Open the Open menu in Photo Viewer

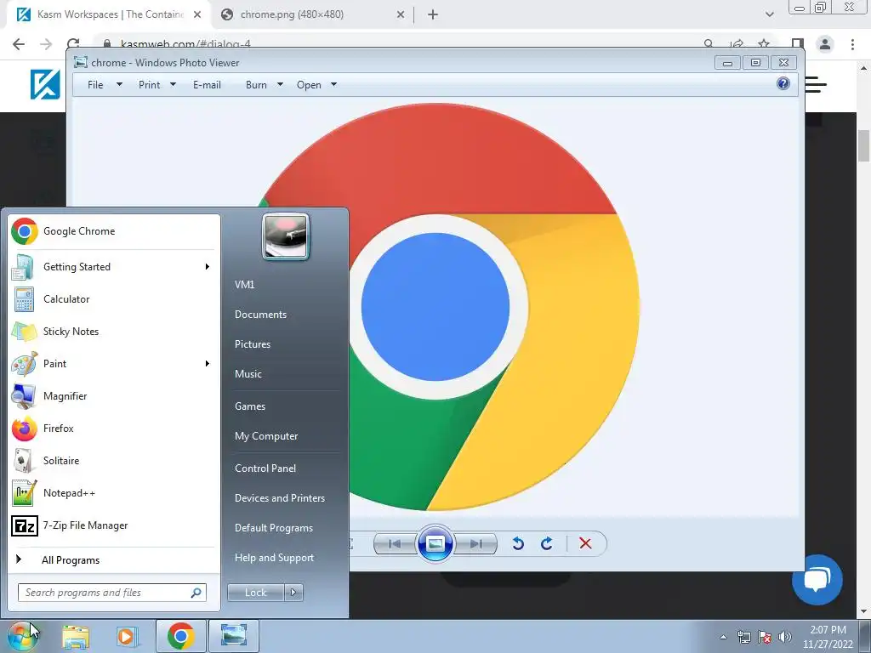316,85
